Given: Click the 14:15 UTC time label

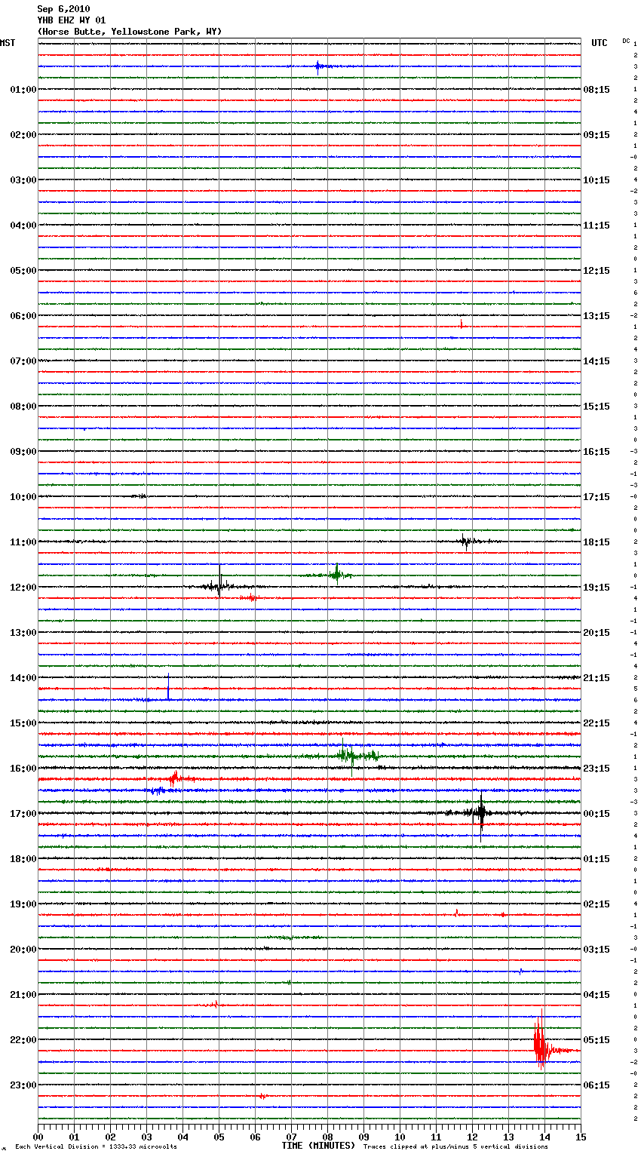Looking at the screenshot, I should pyautogui.click(x=597, y=361).
